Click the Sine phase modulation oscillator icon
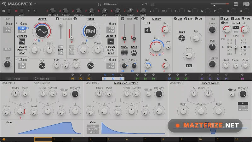The image size is (252, 142). [x=42, y=66]
